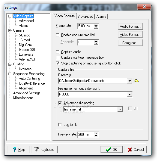Collapse the Camera tree node
158x162 pixels.
10,30
